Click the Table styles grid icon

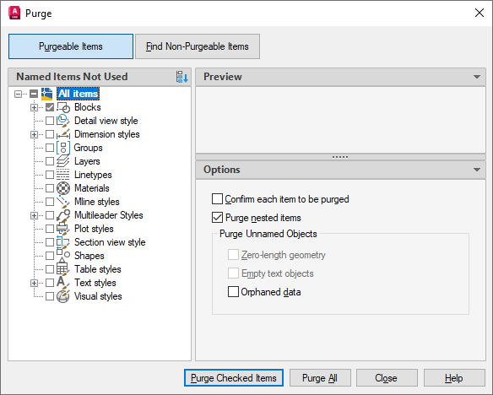click(x=63, y=269)
